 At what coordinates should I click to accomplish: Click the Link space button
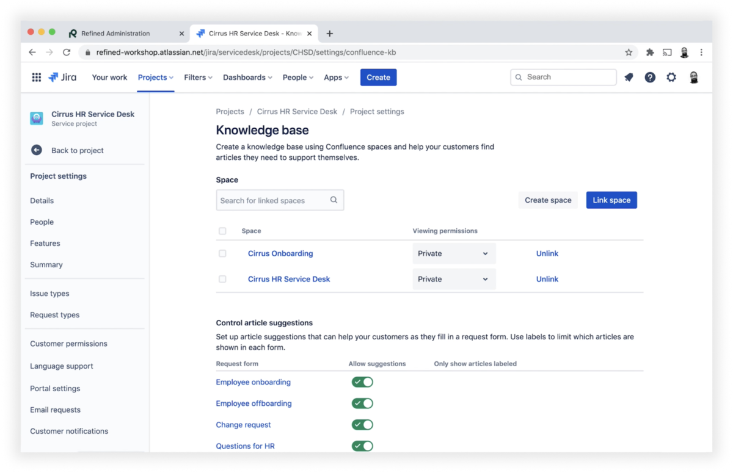tap(611, 200)
